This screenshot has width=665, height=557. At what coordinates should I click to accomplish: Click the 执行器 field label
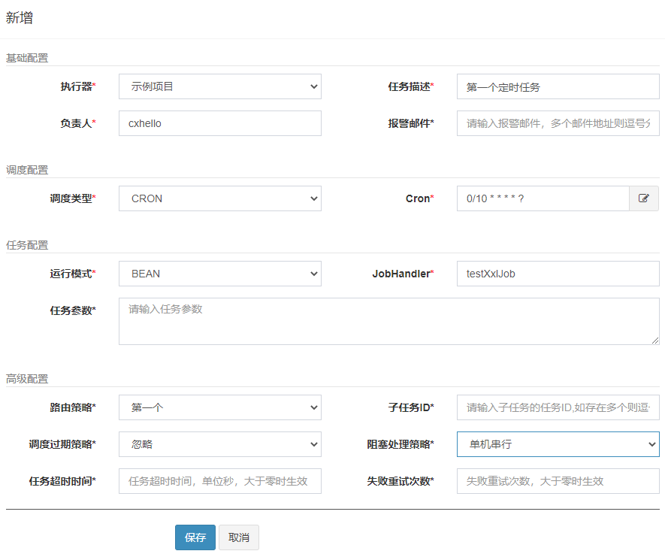tap(78, 86)
